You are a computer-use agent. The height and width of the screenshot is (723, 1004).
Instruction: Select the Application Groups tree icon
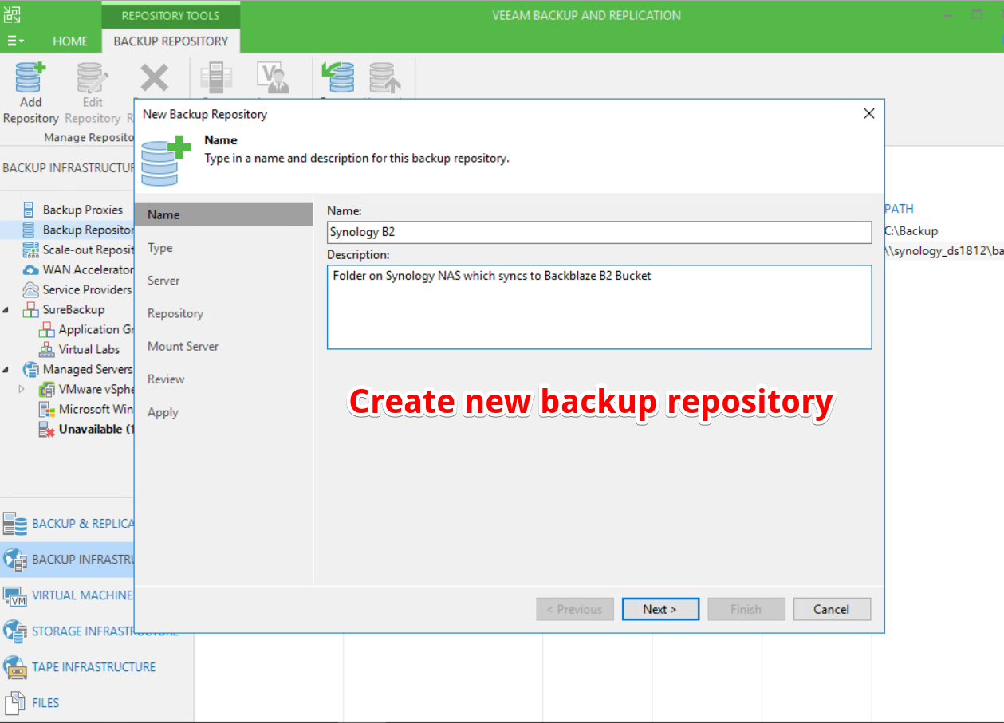point(46,329)
